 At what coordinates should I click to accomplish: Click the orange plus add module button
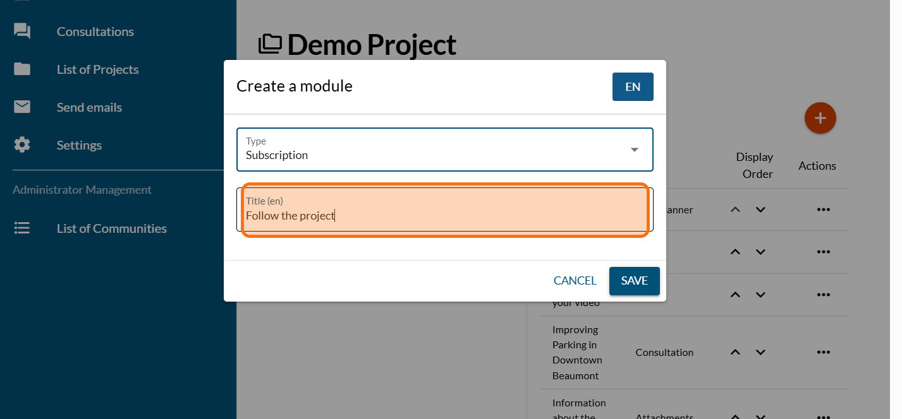click(x=820, y=118)
